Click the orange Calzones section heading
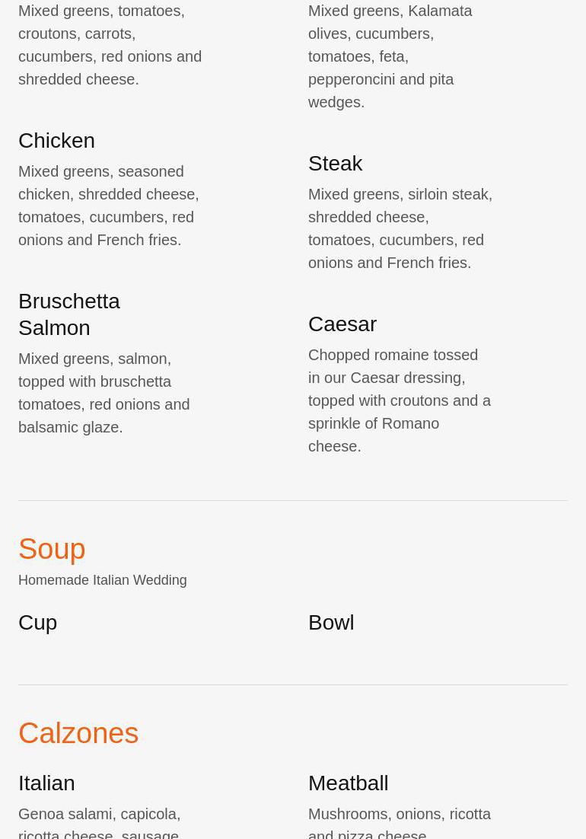 pos(78,733)
